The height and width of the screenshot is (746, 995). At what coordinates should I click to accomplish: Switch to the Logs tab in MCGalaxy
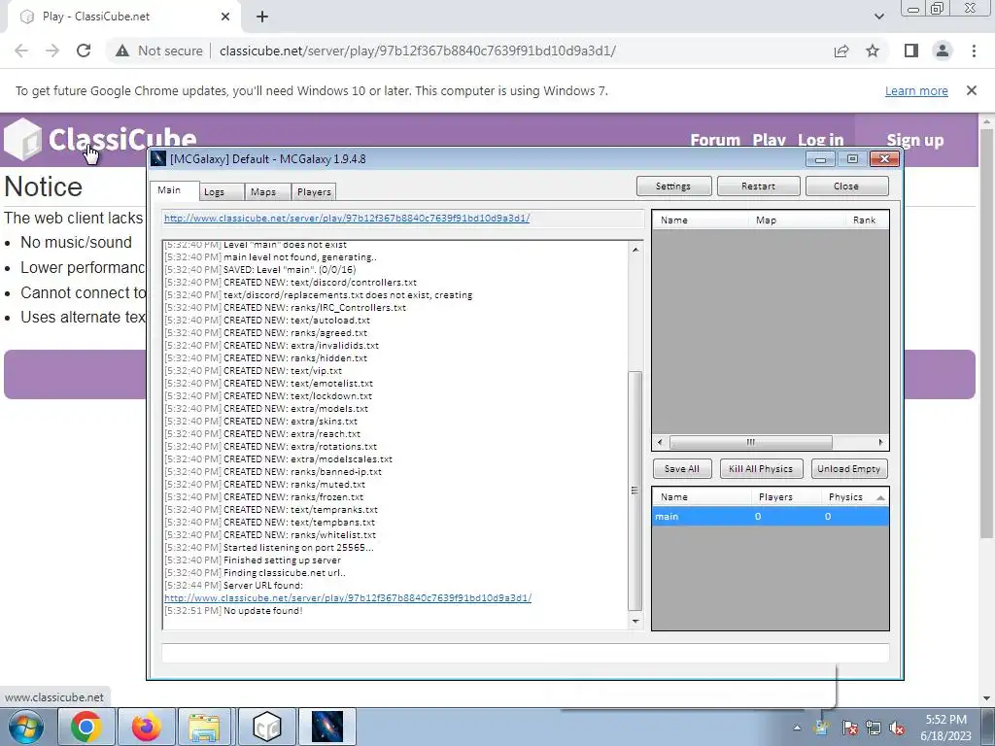tap(221, 191)
